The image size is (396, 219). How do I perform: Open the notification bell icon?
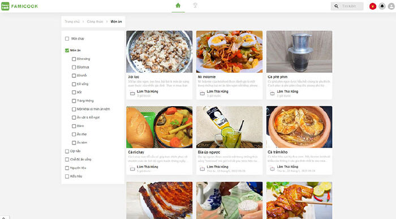[x=382, y=6]
